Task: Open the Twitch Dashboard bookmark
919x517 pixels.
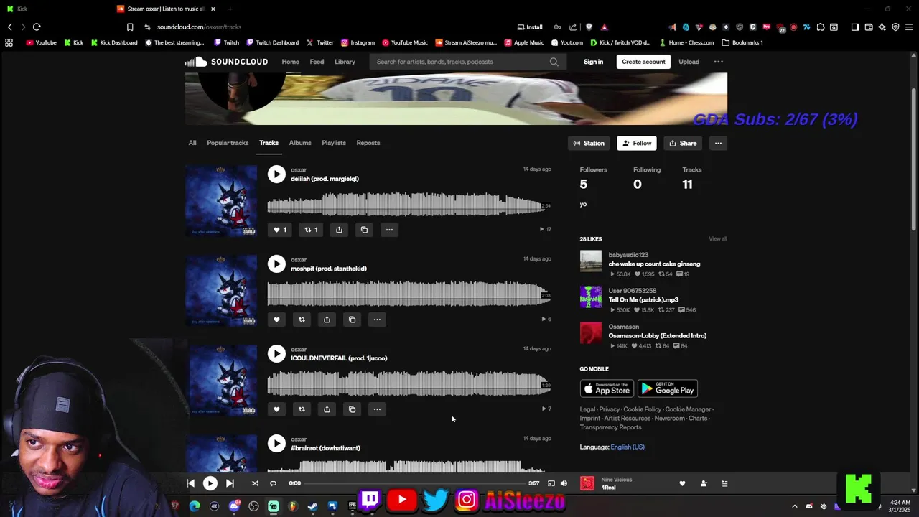Action: click(x=271, y=42)
